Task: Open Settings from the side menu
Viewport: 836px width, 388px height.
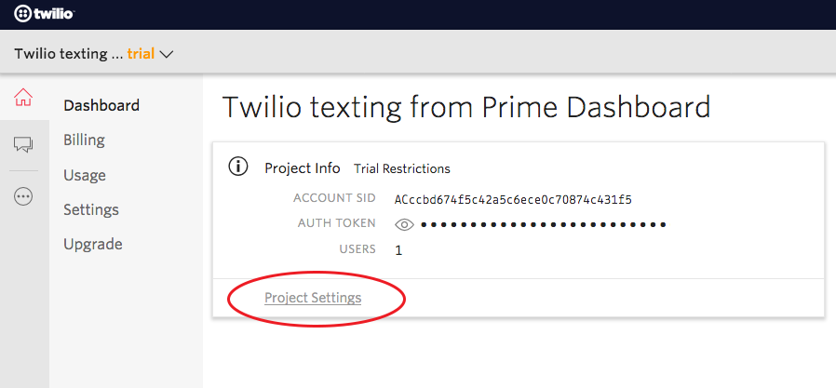Action: pos(90,209)
